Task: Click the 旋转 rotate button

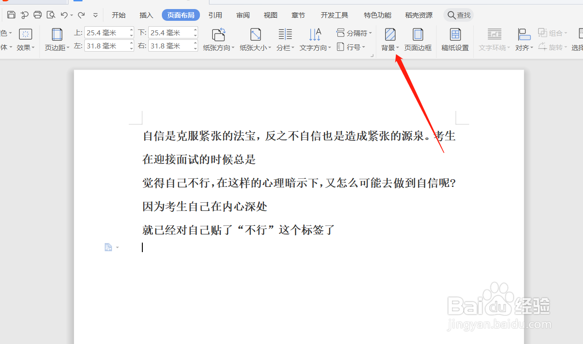Action: point(553,47)
